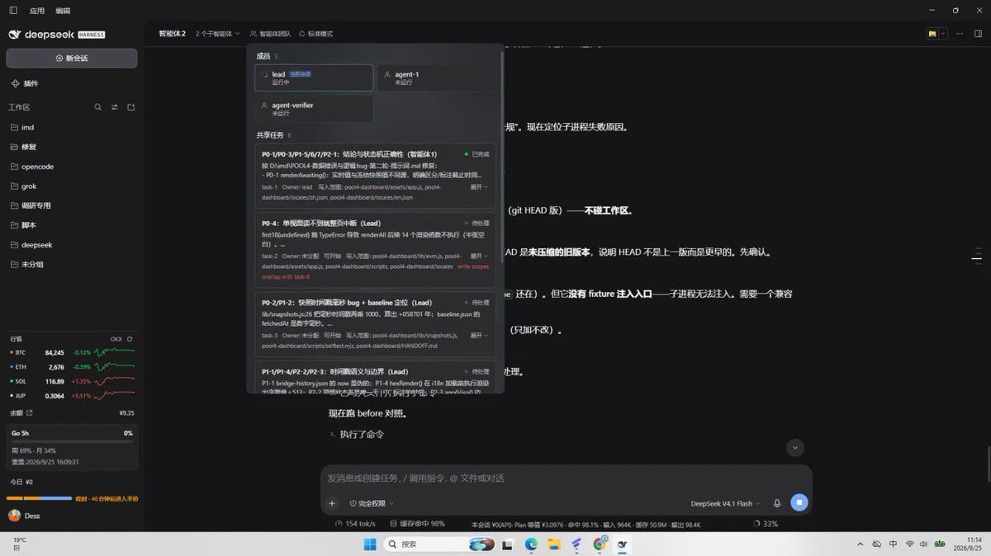Expand task-3 details with 展开
The image size is (991, 556).
tap(478, 336)
